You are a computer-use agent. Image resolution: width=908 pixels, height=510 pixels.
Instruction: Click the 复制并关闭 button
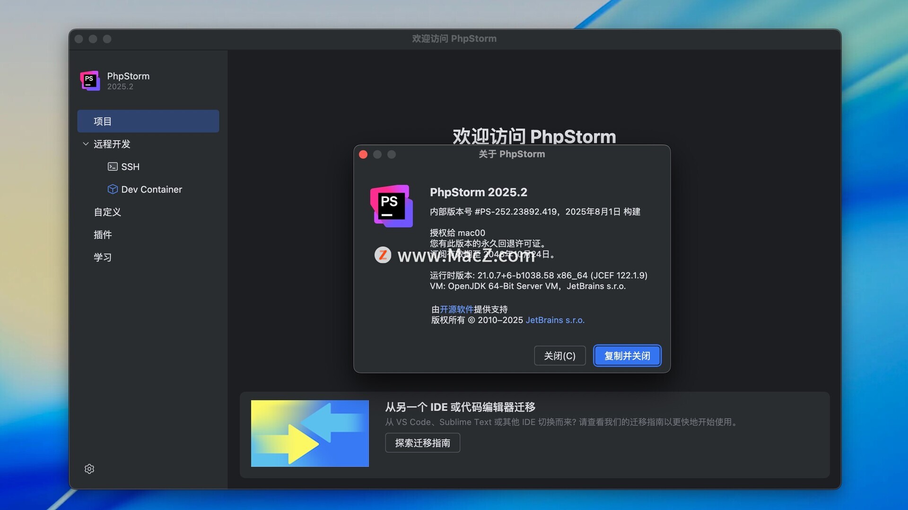point(627,356)
